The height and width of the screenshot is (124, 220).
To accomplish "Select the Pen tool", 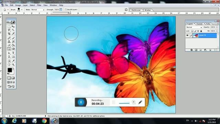I will tap(9, 56).
